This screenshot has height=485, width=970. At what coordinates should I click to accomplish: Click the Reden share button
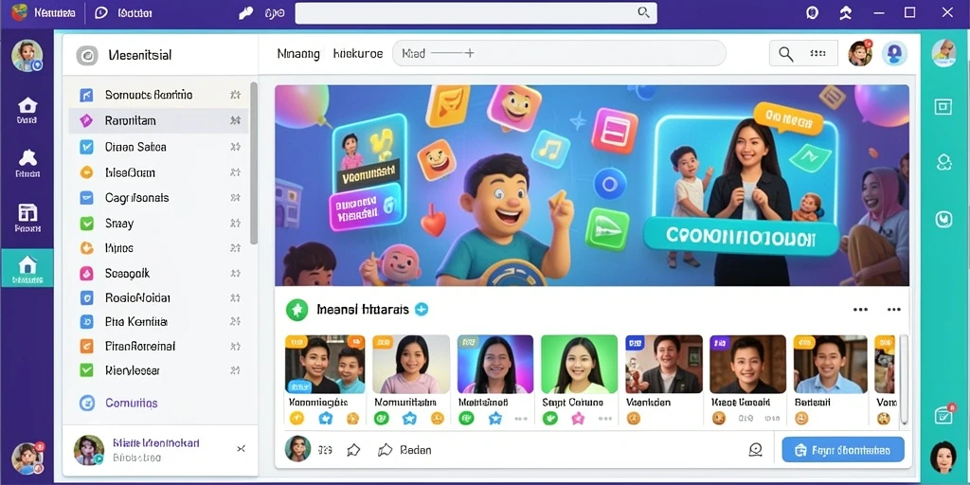404,450
